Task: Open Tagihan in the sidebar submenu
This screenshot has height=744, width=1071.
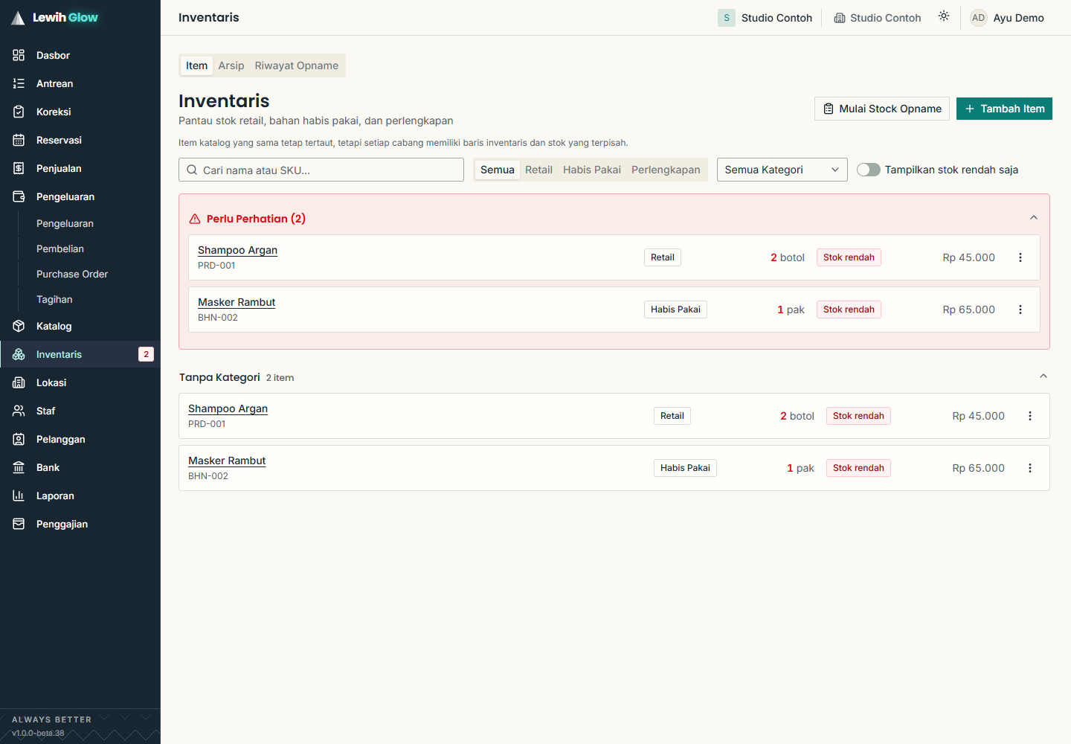Action: (54, 299)
